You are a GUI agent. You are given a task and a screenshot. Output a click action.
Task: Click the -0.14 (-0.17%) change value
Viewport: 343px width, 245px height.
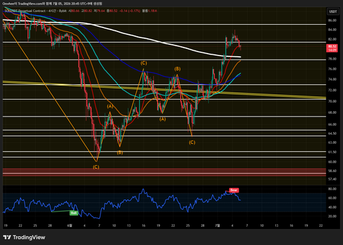click(129, 11)
